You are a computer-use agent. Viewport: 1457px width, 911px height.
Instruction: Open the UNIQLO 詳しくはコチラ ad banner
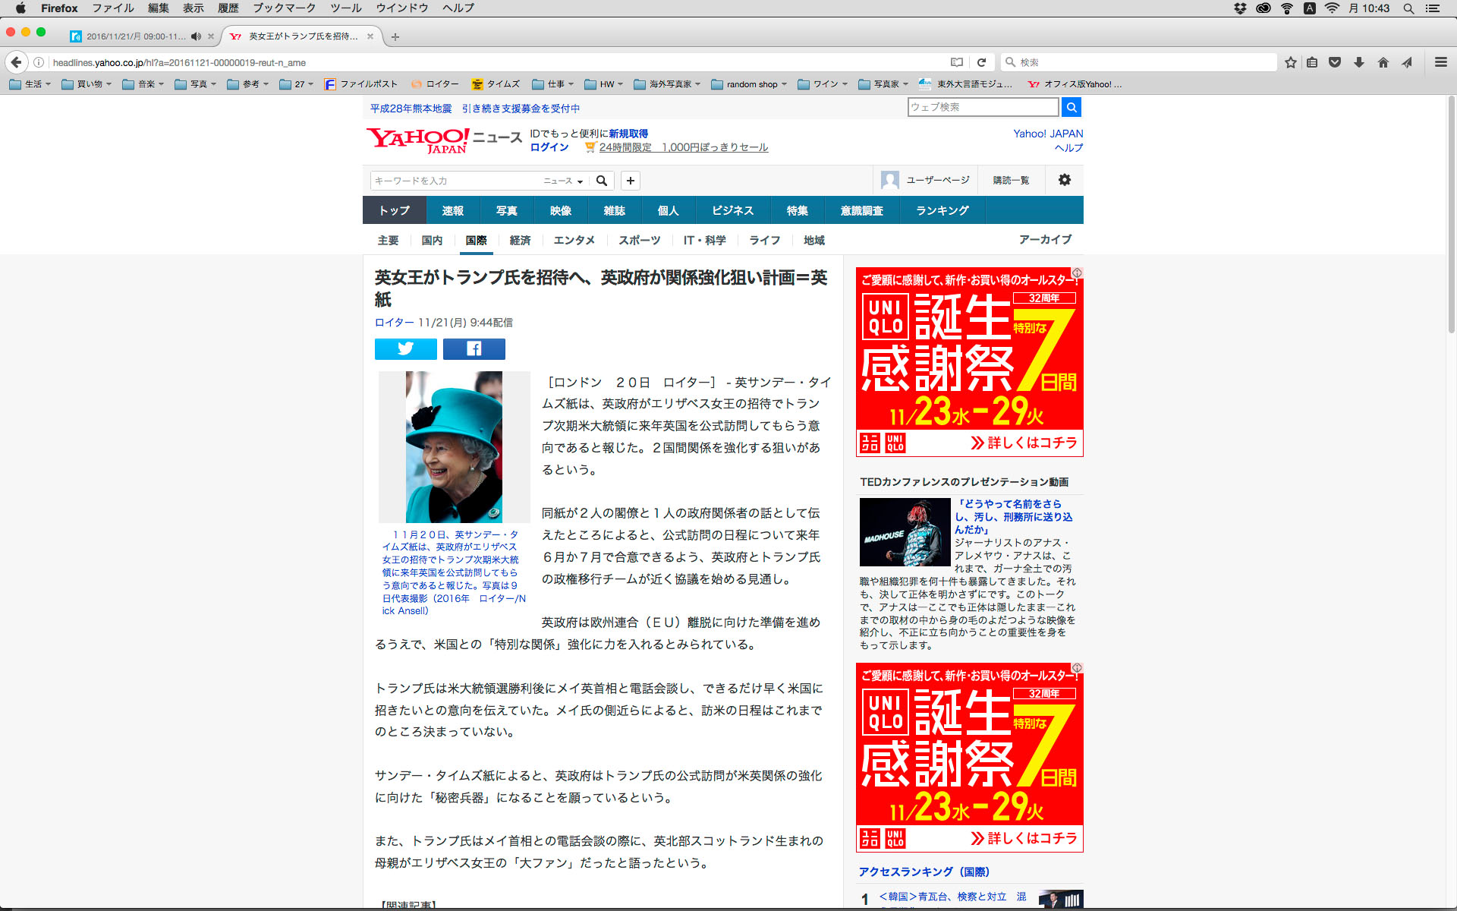pos(1024,443)
